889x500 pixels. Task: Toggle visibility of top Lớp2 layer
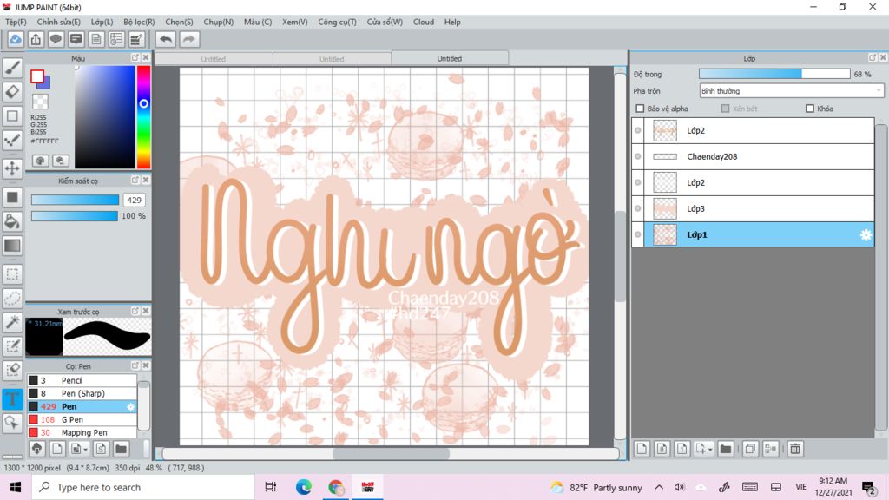(638, 130)
